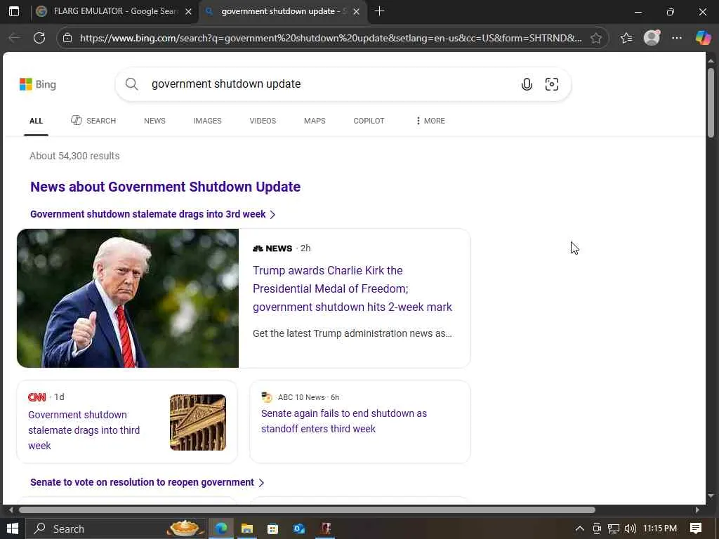Viewport: 719px width, 539px height.
Task: Close the government shutdown update tab
Action: point(356,12)
